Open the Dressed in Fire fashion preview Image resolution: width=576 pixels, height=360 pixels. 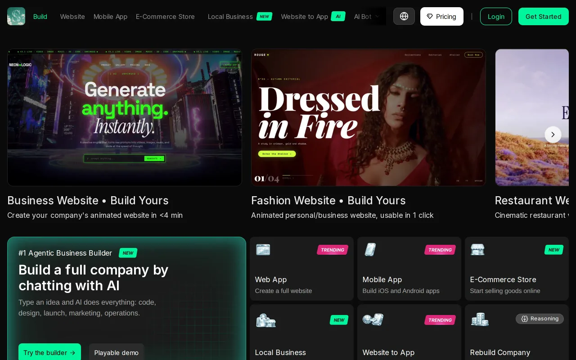pyautogui.click(x=369, y=117)
